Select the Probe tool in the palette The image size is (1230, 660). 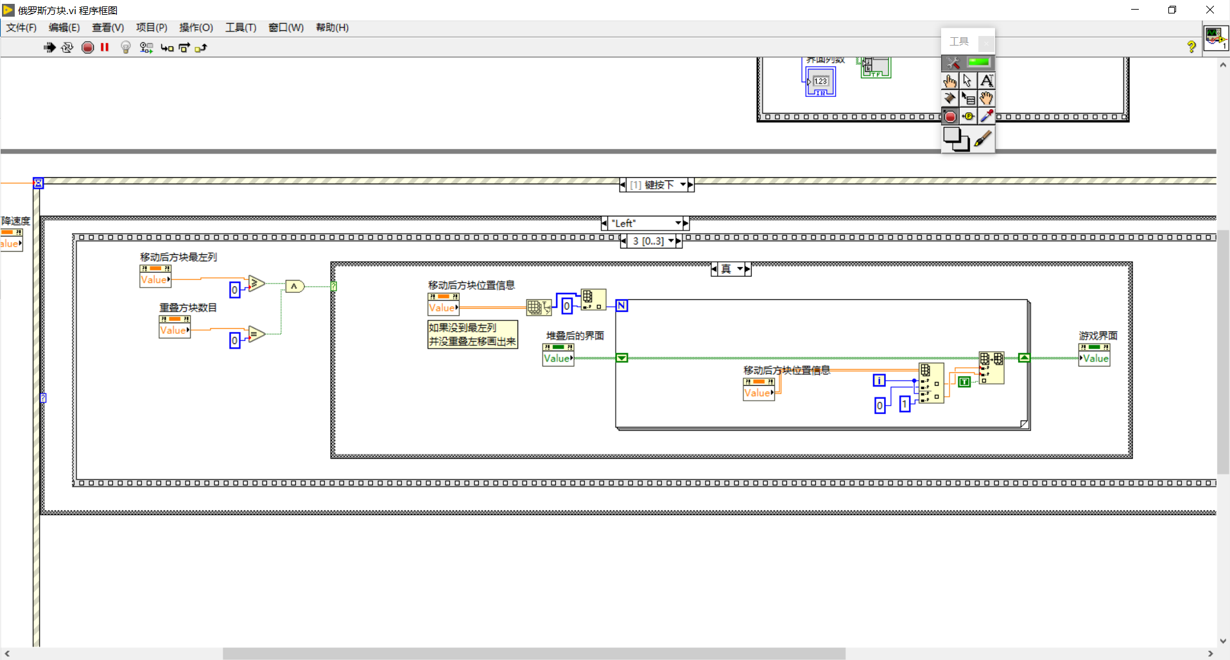969,116
